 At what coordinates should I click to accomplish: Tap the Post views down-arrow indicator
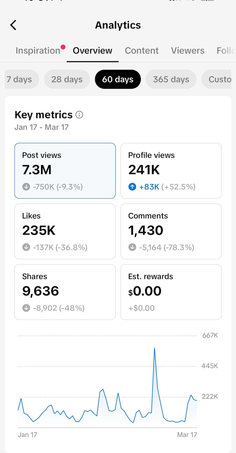[26, 187]
